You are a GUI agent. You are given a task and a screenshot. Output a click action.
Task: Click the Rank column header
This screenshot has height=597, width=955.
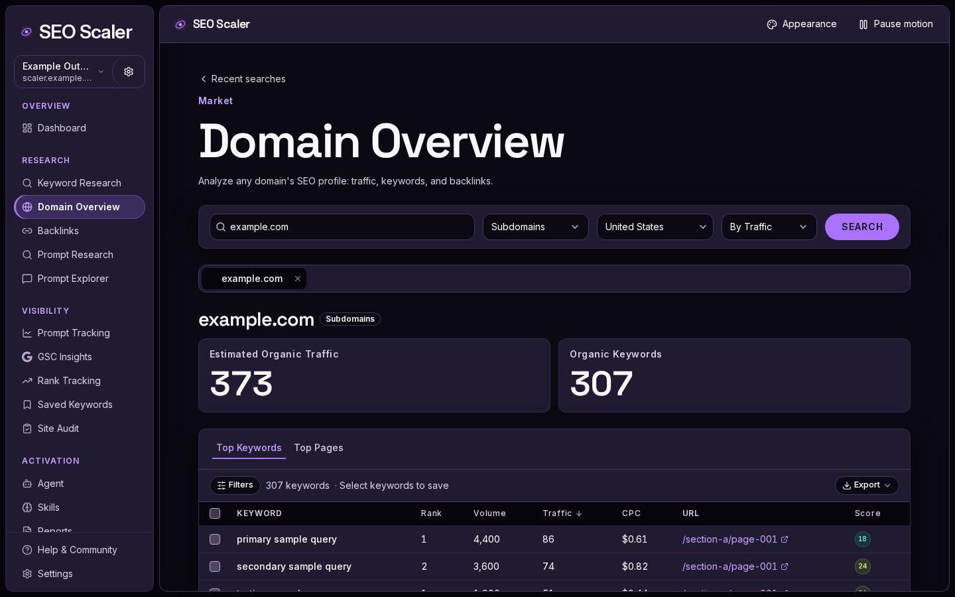pyautogui.click(x=431, y=513)
